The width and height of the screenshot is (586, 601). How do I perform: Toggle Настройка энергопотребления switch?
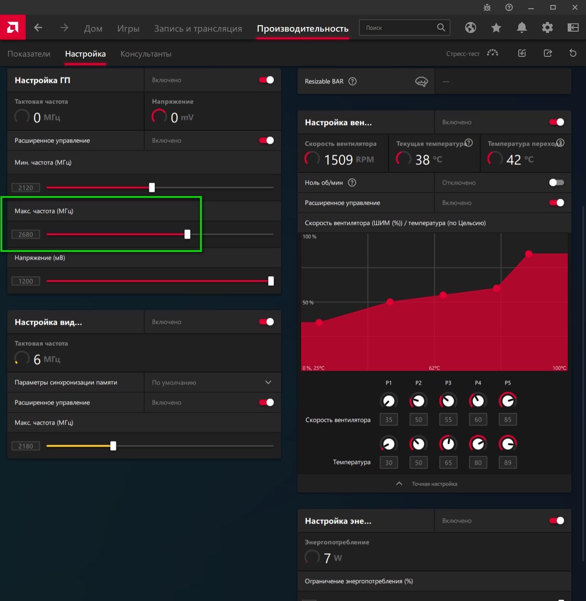(x=557, y=520)
